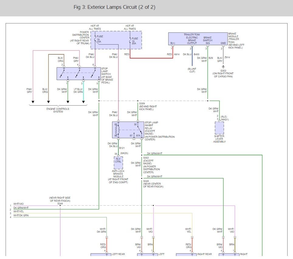293x259 pixels.
Task: Click the dashed shifter lever assembly box
Action: point(219,128)
